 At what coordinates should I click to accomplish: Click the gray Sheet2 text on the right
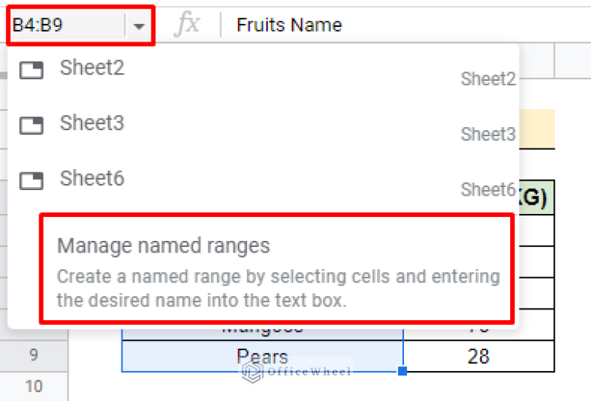[488, 79]
